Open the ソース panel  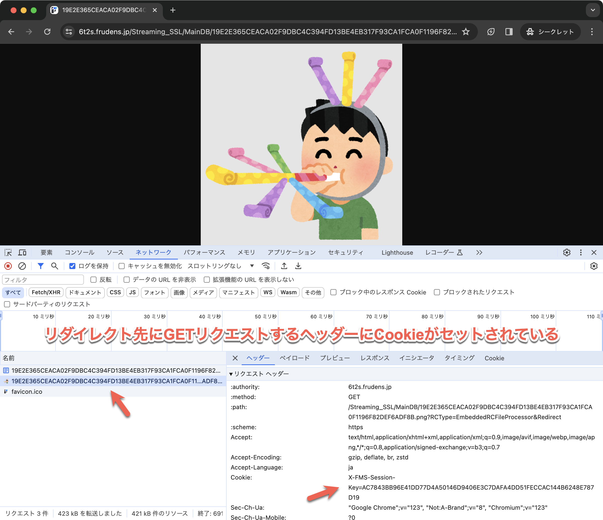pyautogui.click(x=115, y=252)
